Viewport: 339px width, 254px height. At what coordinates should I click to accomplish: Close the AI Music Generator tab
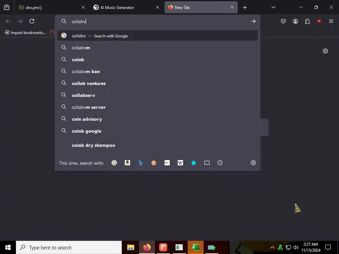pos(158,7)
